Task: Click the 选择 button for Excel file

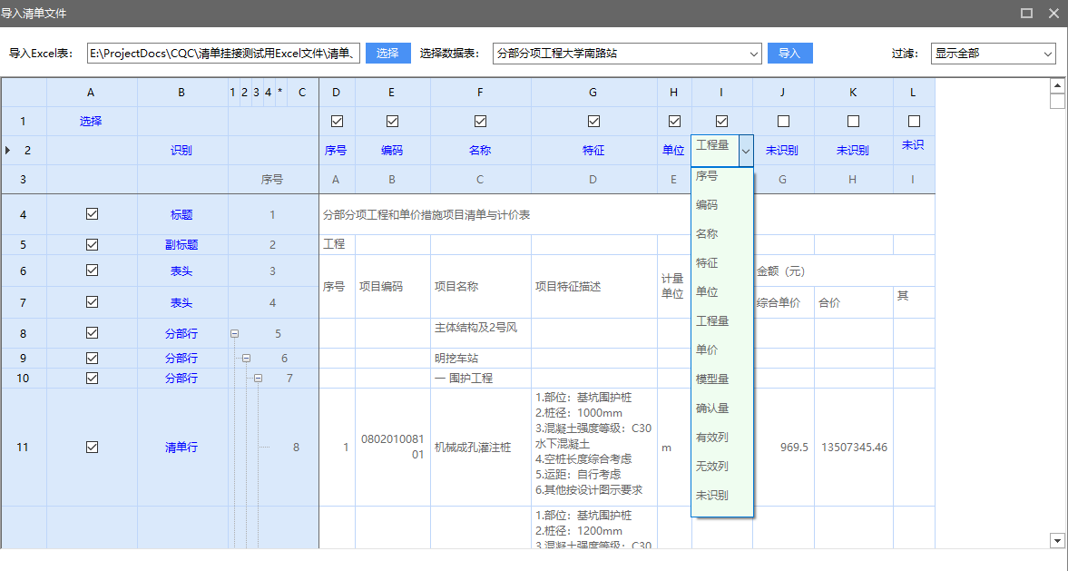Action: pyautogui.click(x=387, y=54)
